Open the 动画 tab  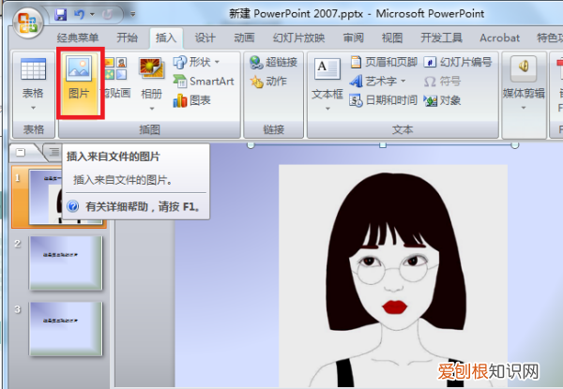click(x=244, y=37)
